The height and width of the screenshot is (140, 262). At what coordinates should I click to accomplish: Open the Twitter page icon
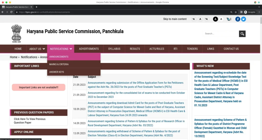tap(244, 19)
